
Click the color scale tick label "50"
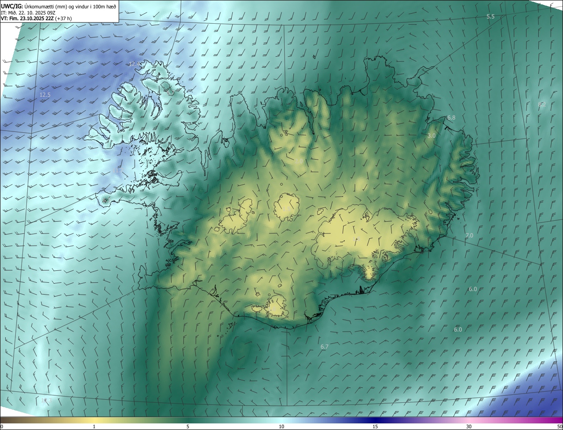point(559,426)
